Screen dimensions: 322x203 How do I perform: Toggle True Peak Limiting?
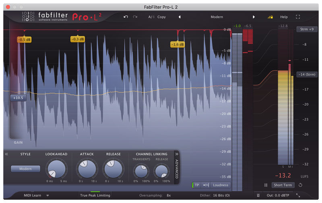coord(95,195)
